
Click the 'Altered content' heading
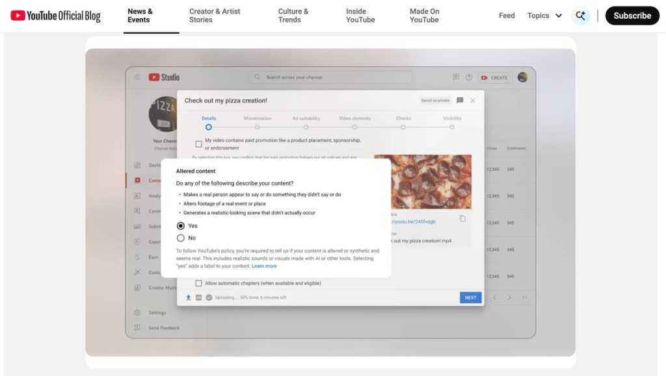196,171
